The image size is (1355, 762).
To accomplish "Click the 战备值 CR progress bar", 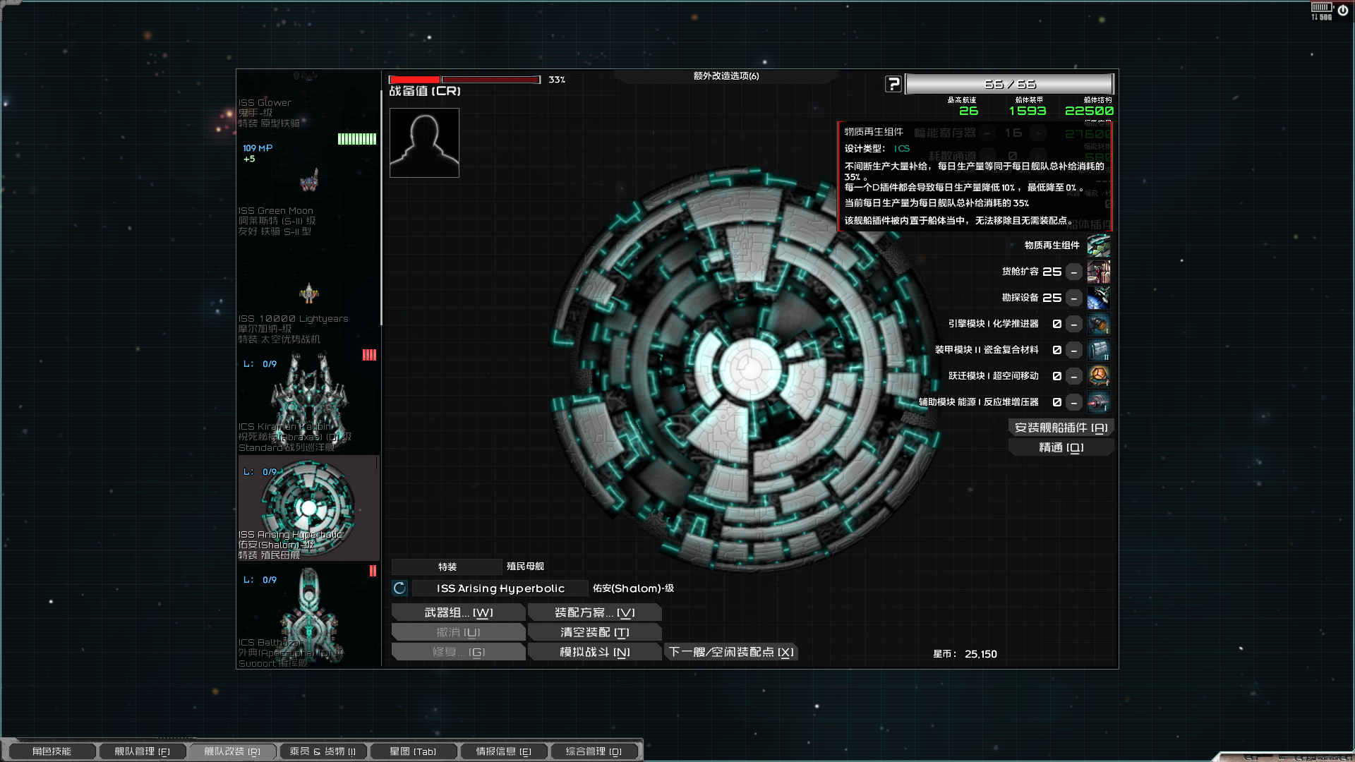I will 464,80.
